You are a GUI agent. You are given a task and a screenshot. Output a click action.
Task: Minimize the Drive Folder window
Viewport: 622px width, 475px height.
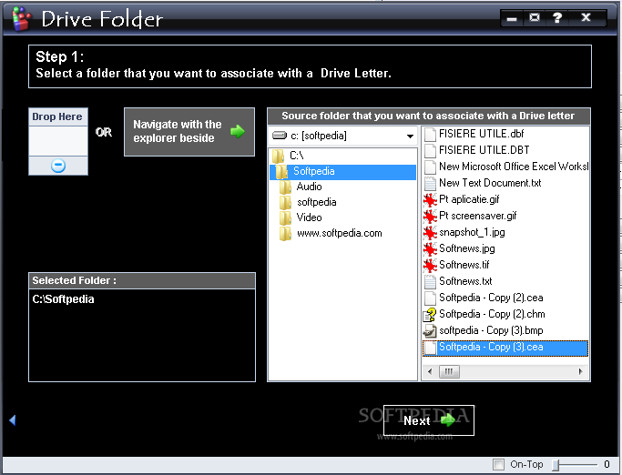coord(512,18)
